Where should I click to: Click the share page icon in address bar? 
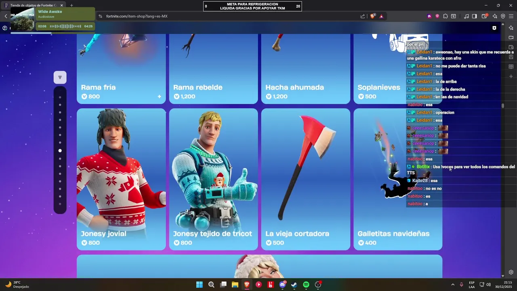(363, 16)
